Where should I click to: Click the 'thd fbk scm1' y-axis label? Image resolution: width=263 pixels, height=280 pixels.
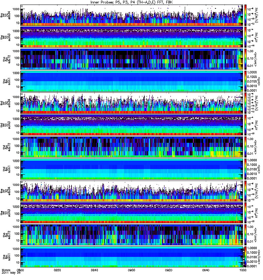[x=7, y=169]
